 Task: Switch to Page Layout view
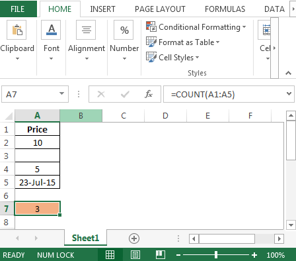(x=135, y=255)
